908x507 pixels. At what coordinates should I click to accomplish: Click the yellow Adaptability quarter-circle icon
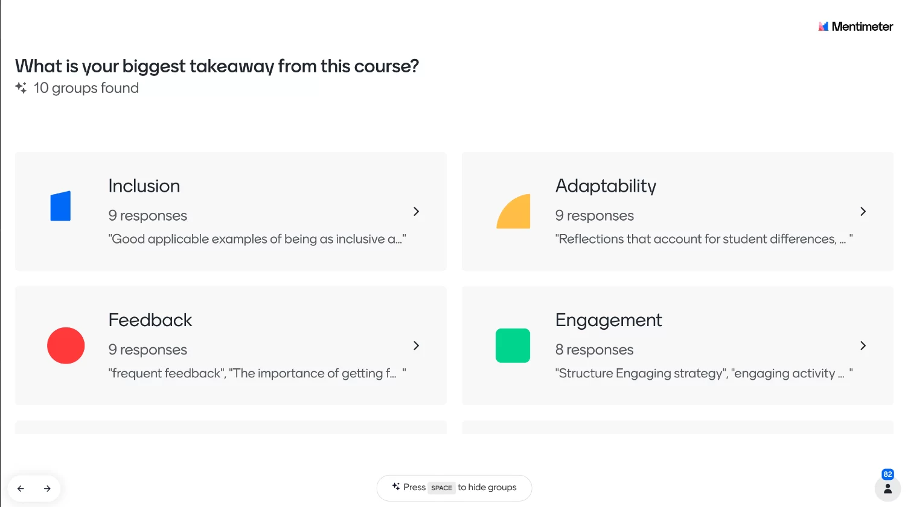pos(513,211)
